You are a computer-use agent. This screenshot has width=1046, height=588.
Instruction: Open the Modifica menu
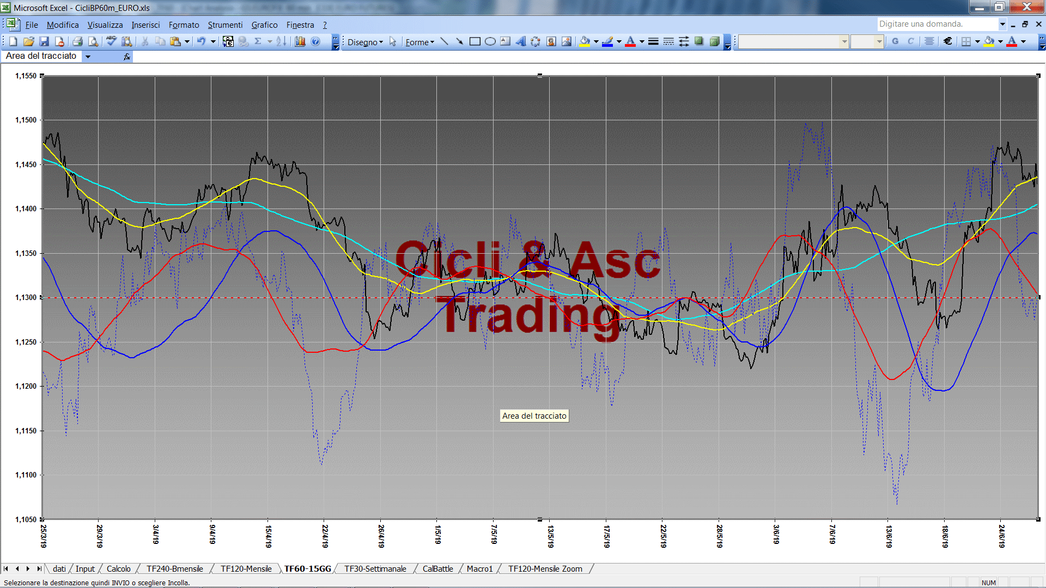63,24
